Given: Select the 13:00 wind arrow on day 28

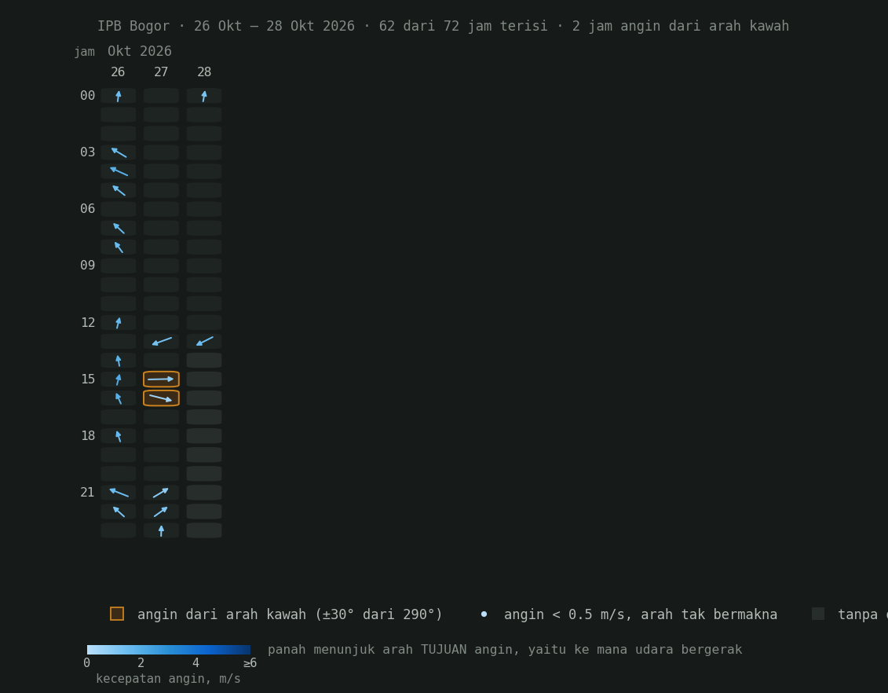Looking at the screenshot, I should tap(204, 342).
